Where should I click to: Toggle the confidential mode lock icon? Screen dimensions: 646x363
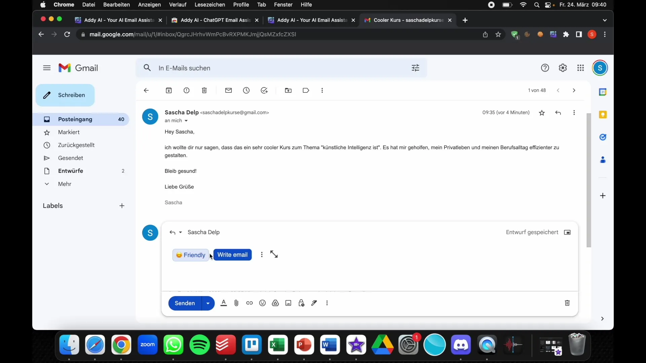(x=301, y=303)
